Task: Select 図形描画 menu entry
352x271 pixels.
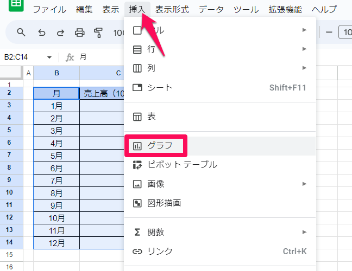Action: (220, 203)
